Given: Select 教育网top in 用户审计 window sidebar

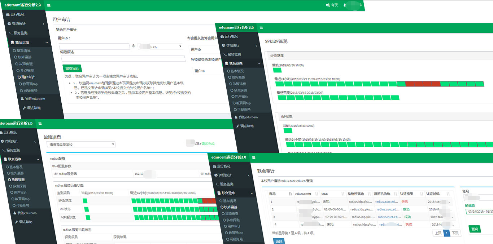Looking at the screenshot, I should 28,84.
